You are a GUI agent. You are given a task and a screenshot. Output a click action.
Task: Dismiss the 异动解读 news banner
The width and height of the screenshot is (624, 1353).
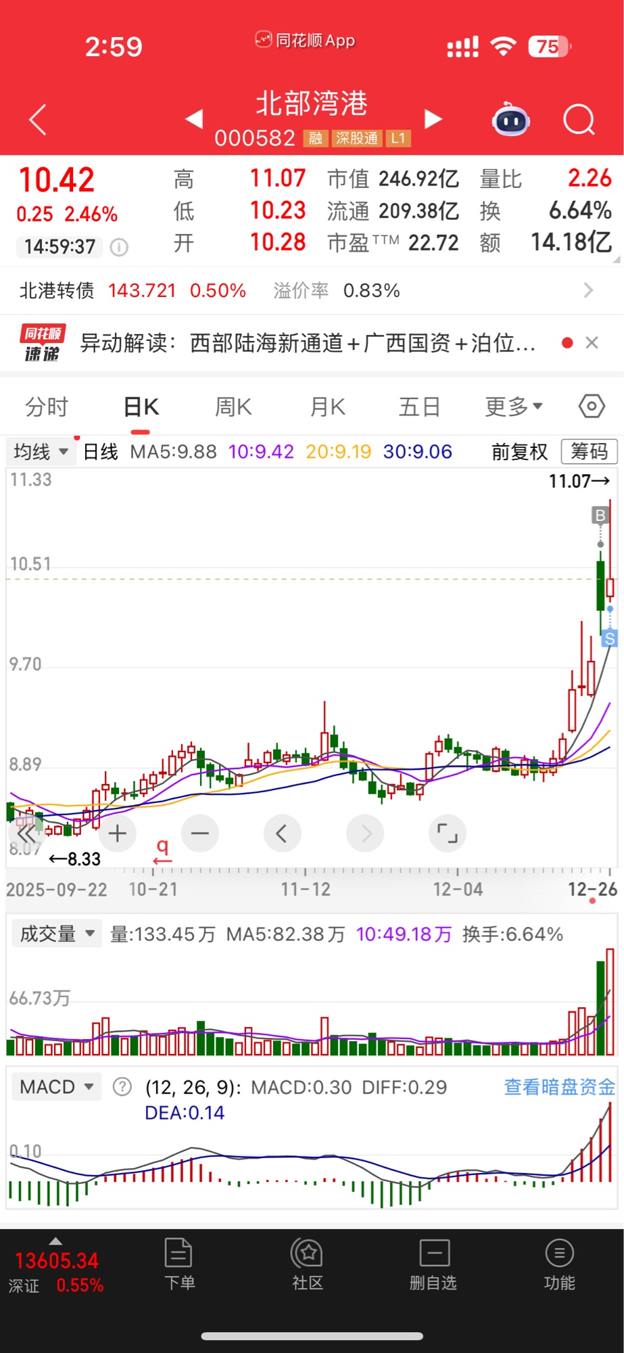pos(592,343)
